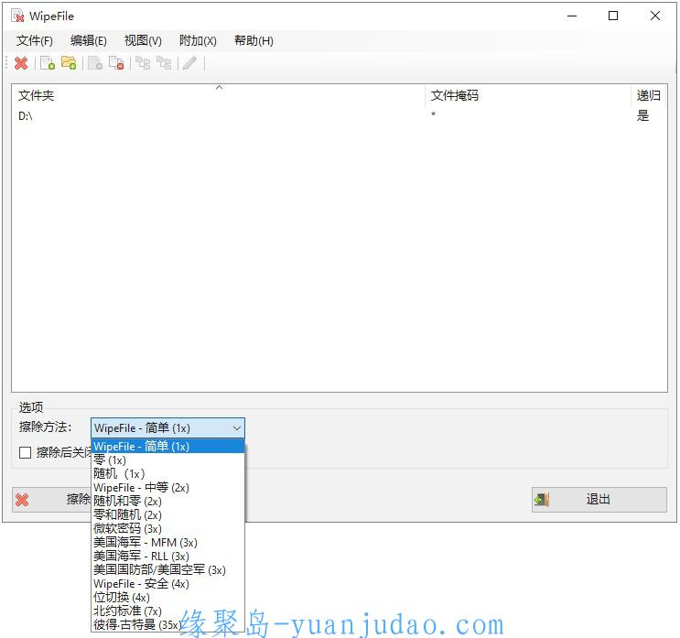Open the 编辑(E) menu
This screenshot has width=680, height=638.
click(x=89, y=41)
